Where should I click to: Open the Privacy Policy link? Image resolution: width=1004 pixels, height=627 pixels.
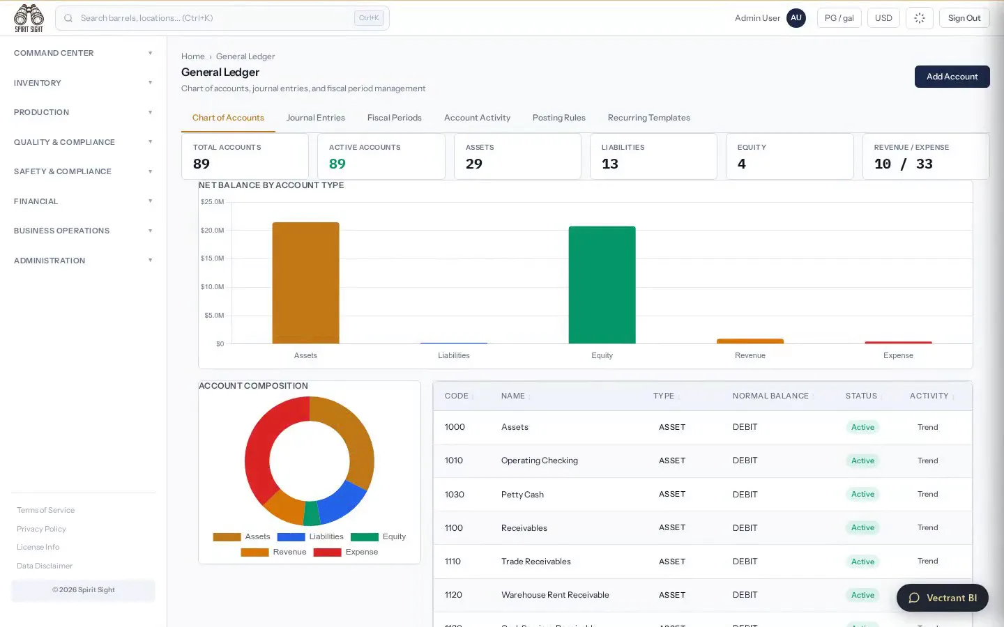click(41, 529)
